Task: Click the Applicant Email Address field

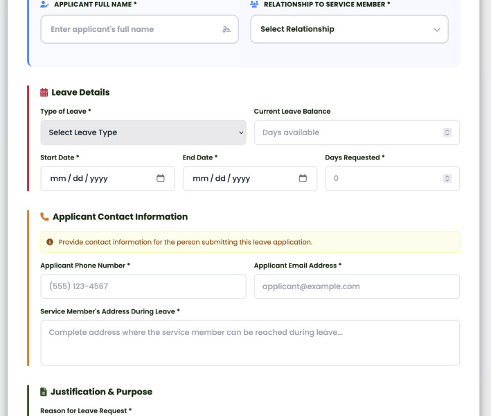Action: [x=357, y=286]
